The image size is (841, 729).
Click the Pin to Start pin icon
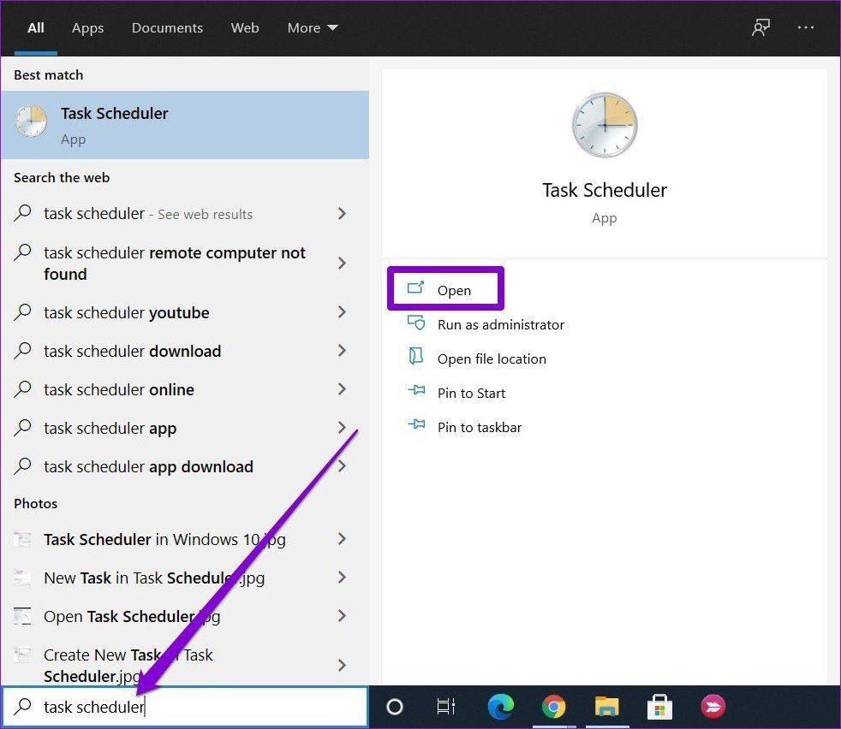(x=416, y=390)
